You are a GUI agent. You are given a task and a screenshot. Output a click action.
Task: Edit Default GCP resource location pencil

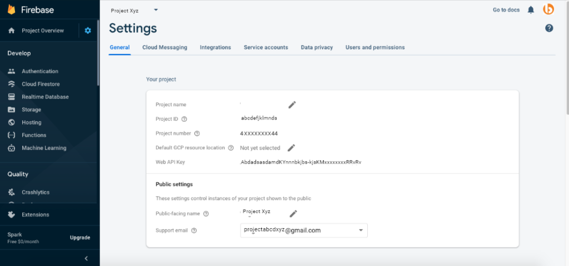pos(291,147)
